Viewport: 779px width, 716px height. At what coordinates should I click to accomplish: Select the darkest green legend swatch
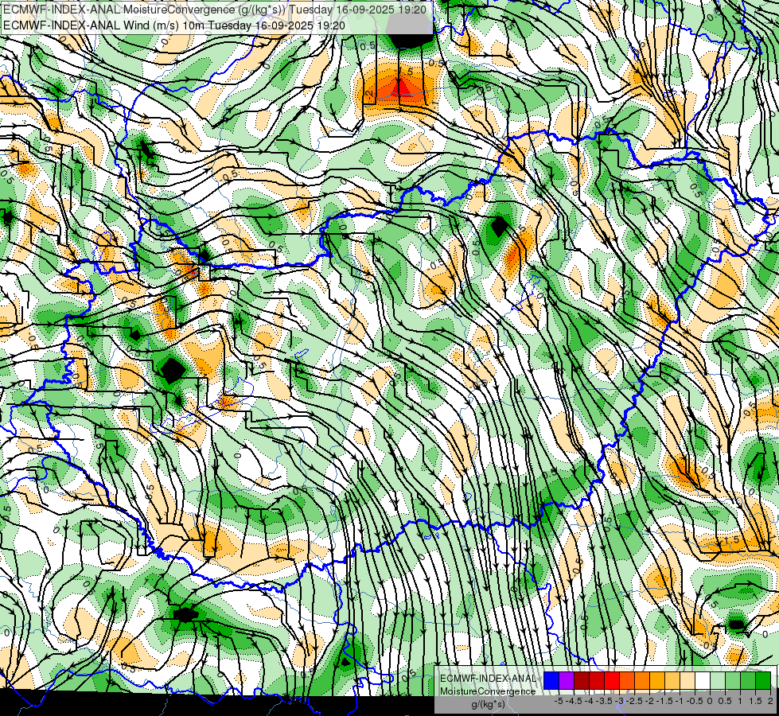pos(763,681)
